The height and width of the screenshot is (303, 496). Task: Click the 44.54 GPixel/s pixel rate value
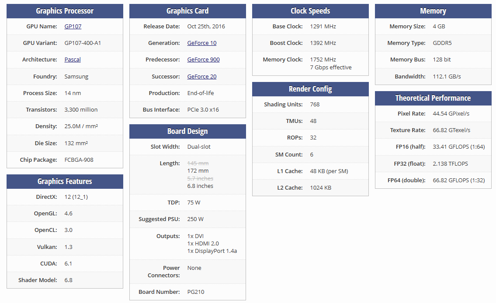[x=451, y=114]
